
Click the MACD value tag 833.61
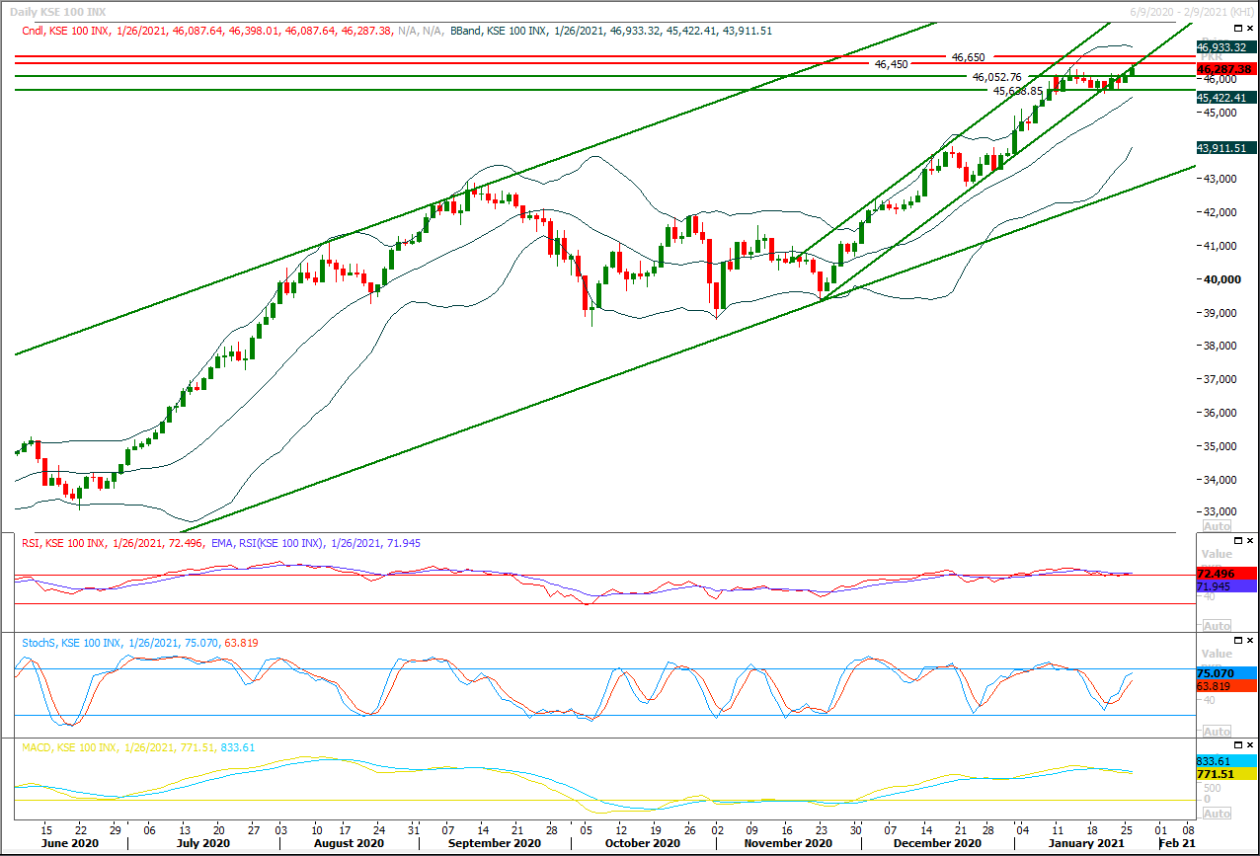click(x=1225, y=761)
